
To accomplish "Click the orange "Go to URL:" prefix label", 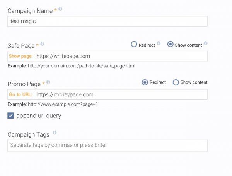I will point(21,94).
